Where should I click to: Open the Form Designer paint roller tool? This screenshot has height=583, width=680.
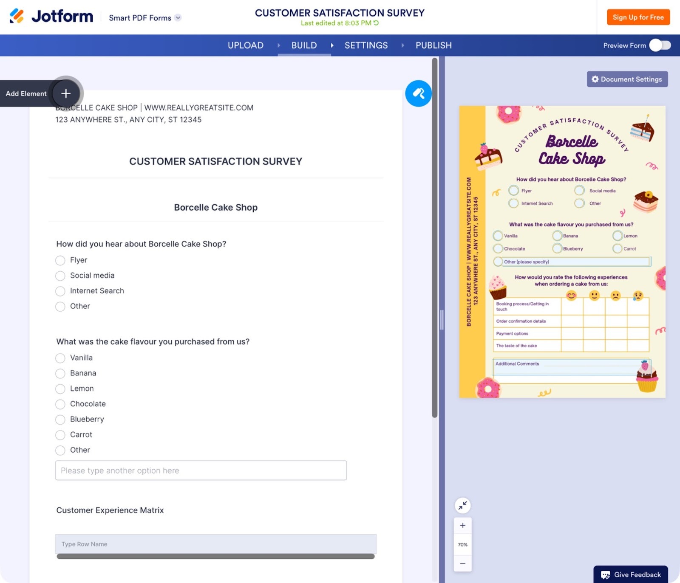coord(419,93)
